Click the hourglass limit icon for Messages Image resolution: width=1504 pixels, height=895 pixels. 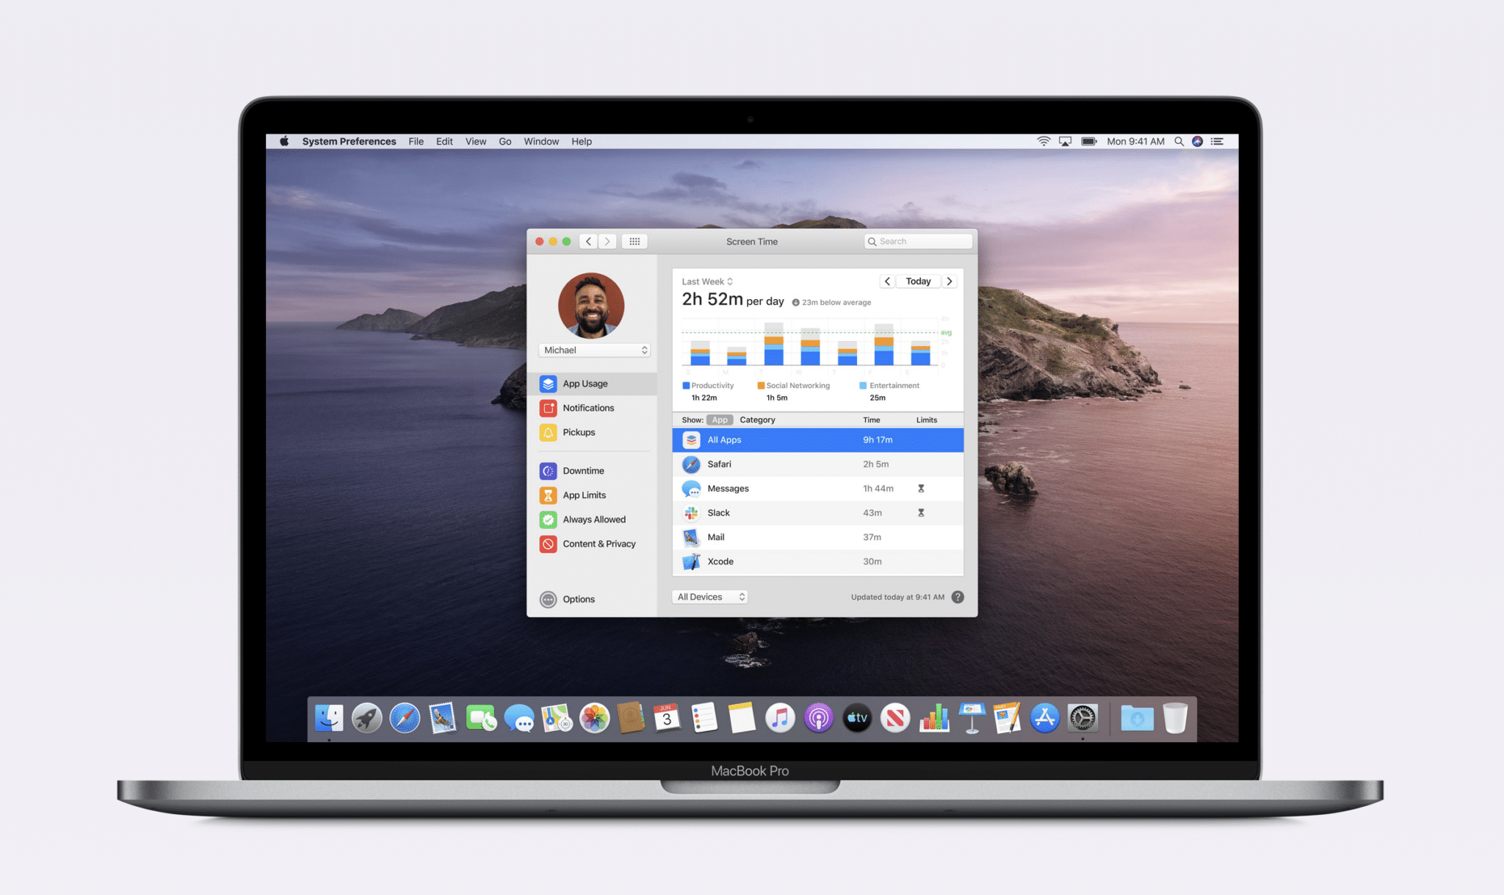pos(921,489)
